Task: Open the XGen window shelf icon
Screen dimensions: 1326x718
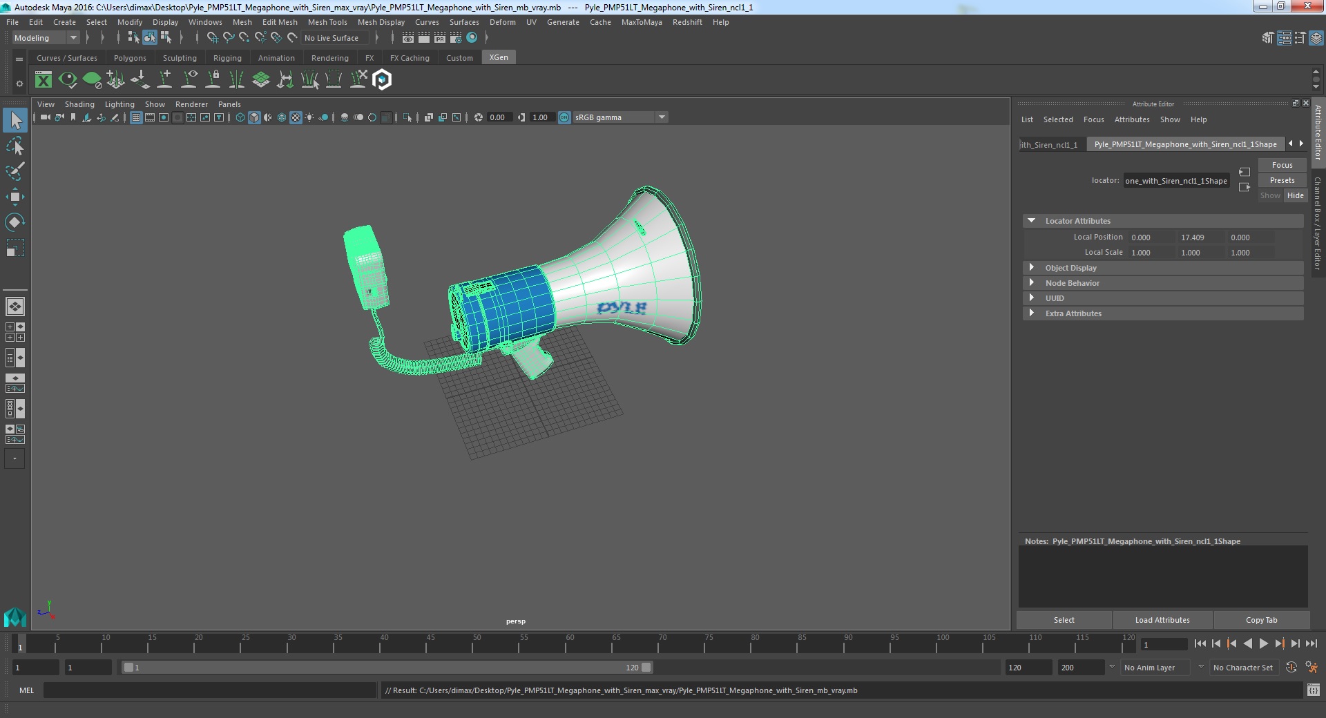Action: coord(44,80)
